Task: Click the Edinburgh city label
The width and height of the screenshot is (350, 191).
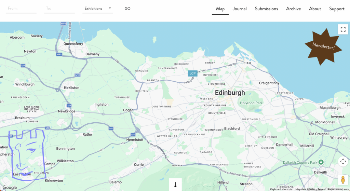Action: [230, 93]
